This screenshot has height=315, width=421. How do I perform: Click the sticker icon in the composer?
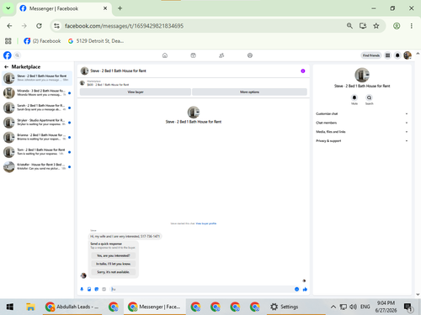(x=97, y=289)
